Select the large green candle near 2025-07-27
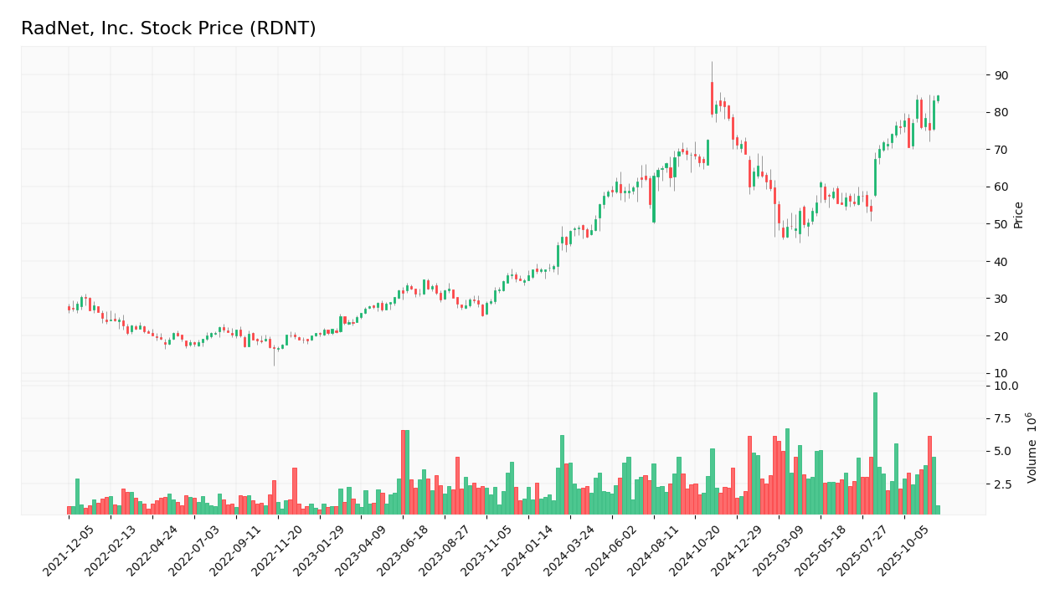Screen dimensions: 1060x599 tap(874, 176)
